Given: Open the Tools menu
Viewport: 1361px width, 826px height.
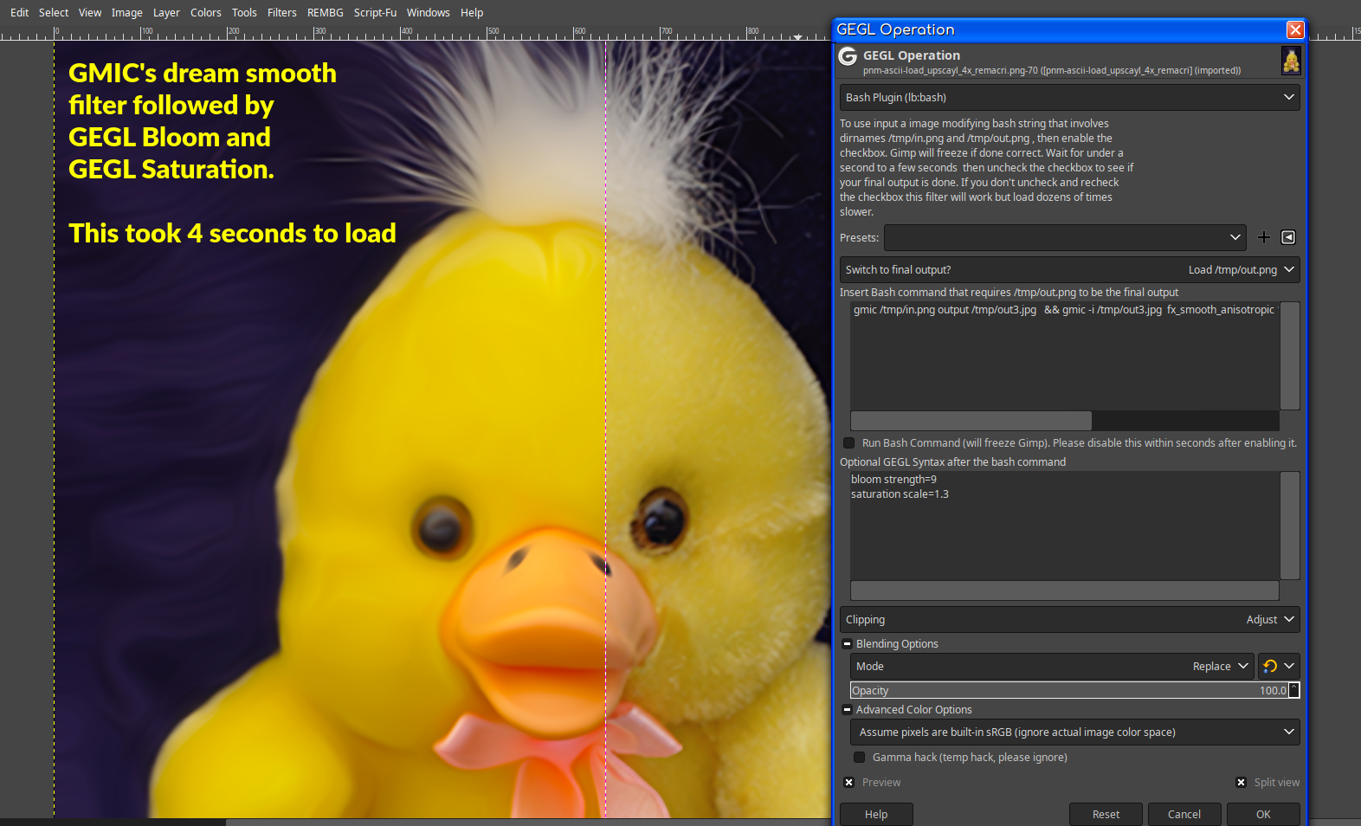Looking at the screenshot, I should pos(244,12).
